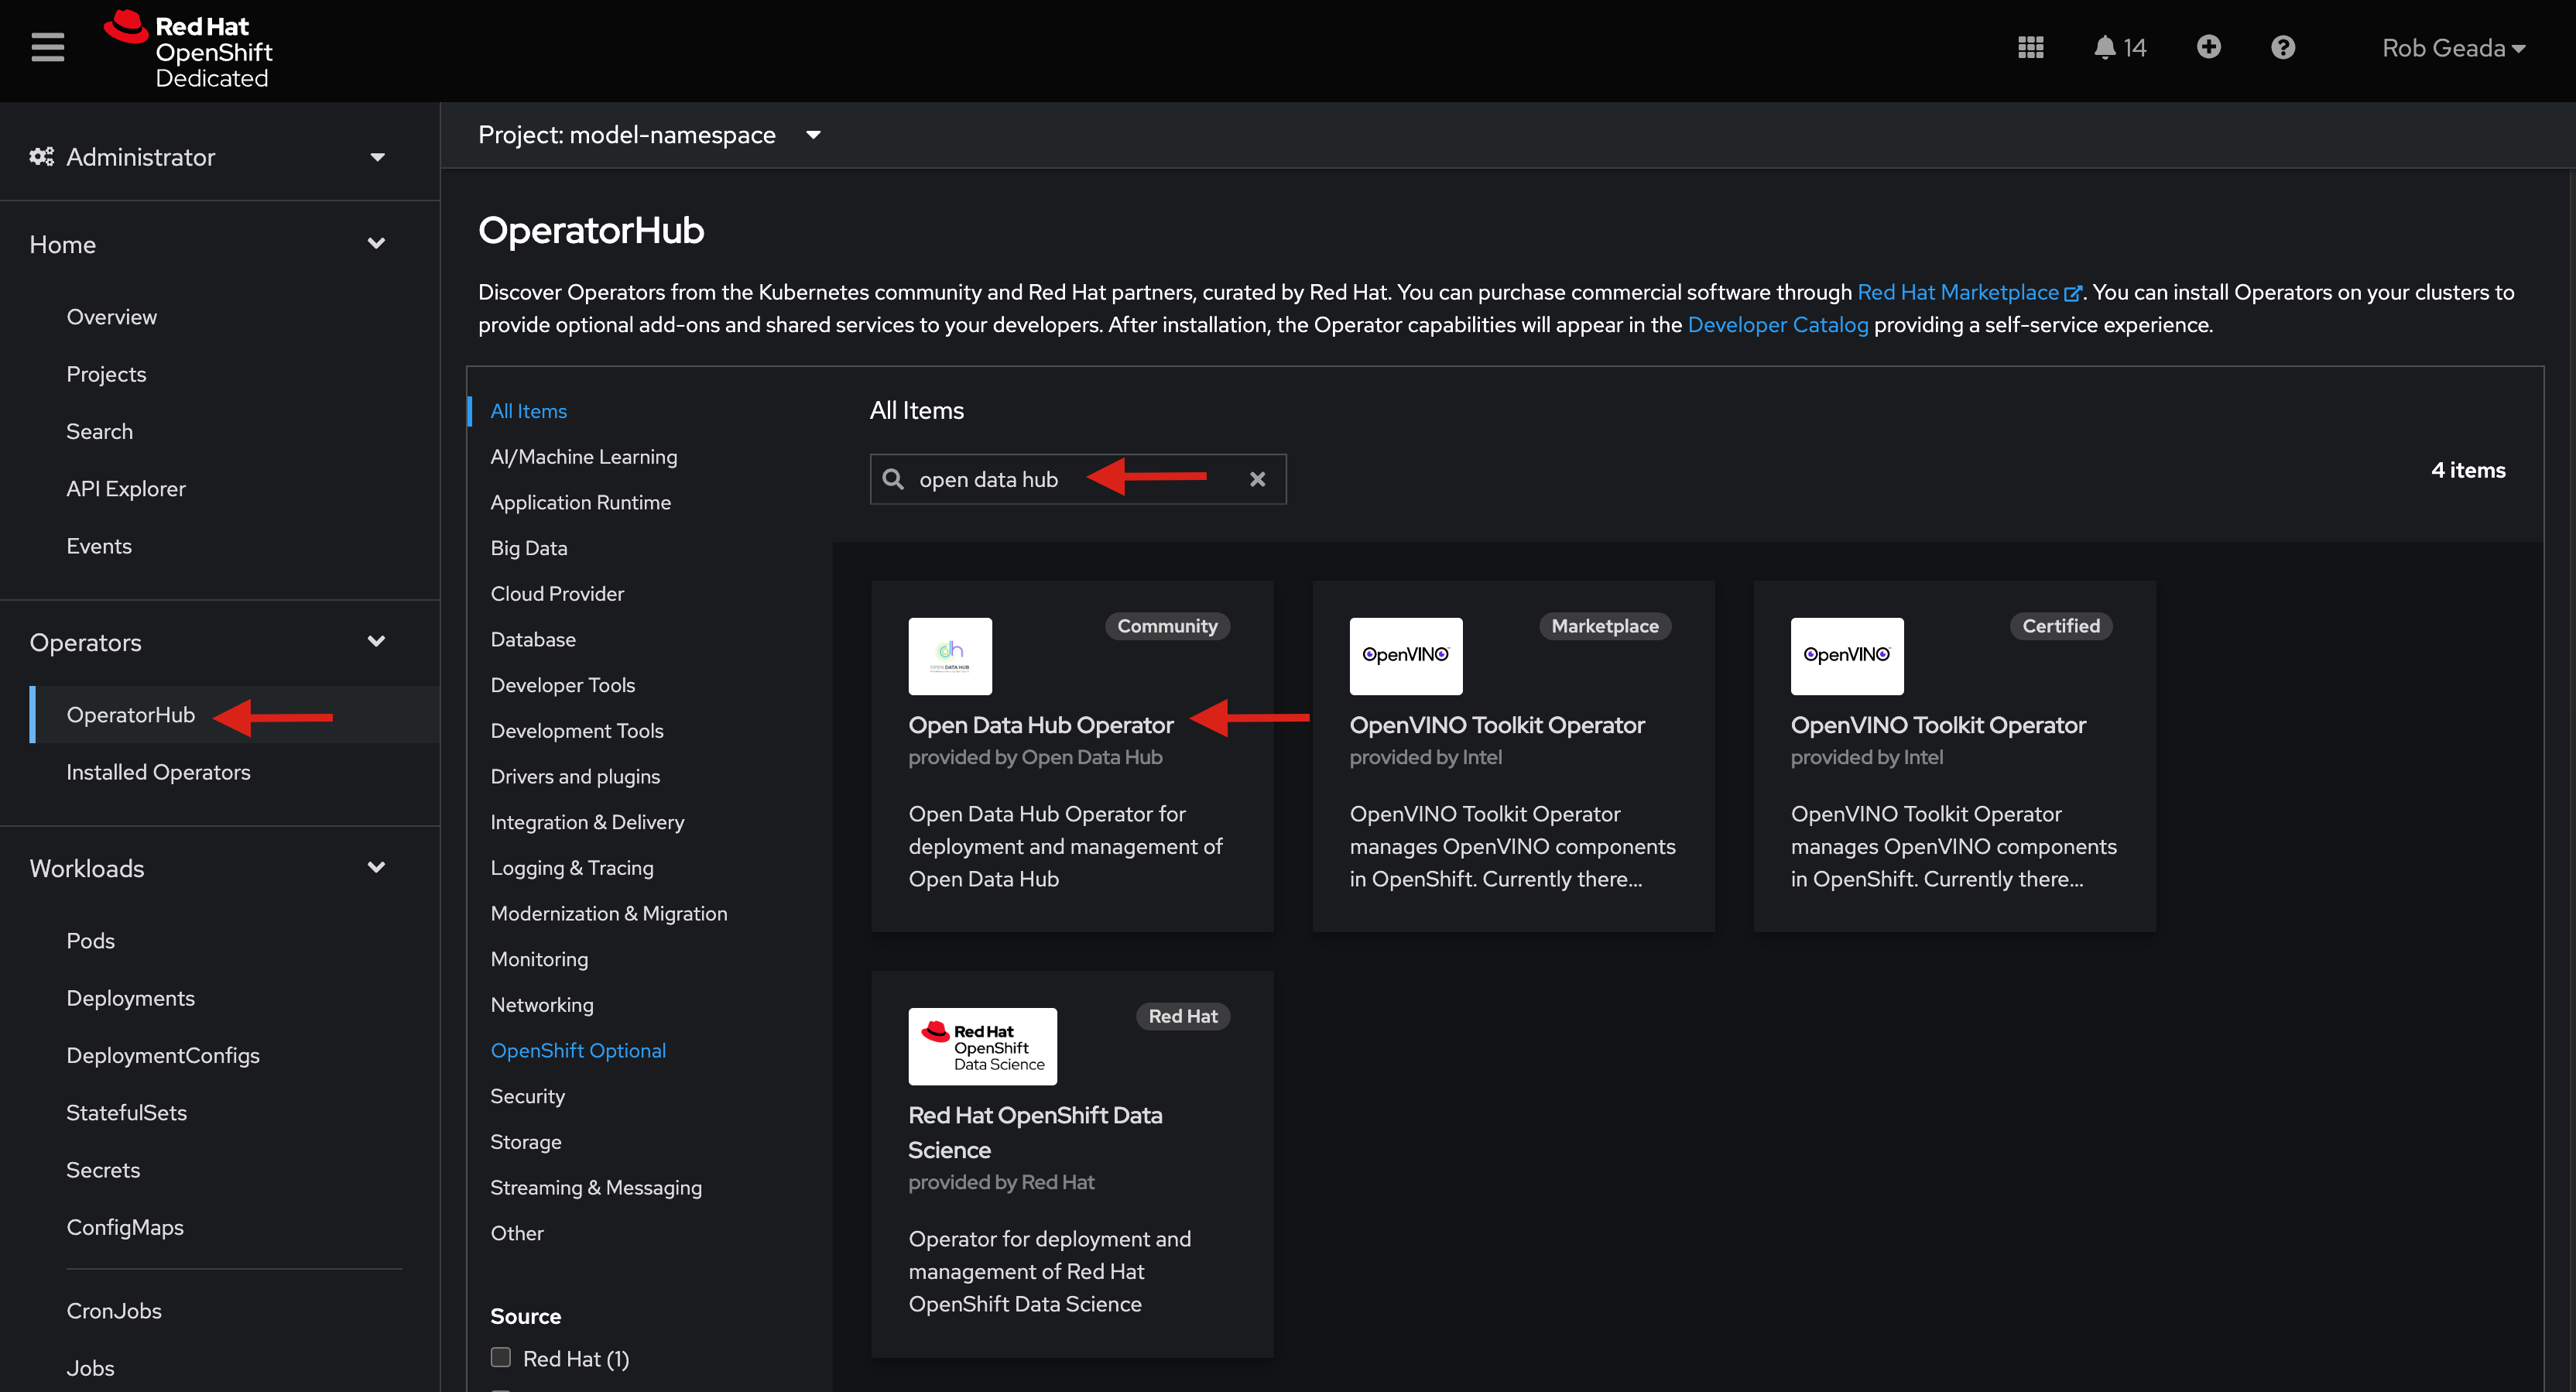Filter by Modernization & Migration category
This screenshot has height=1392, width=2576.
[608, 913]
